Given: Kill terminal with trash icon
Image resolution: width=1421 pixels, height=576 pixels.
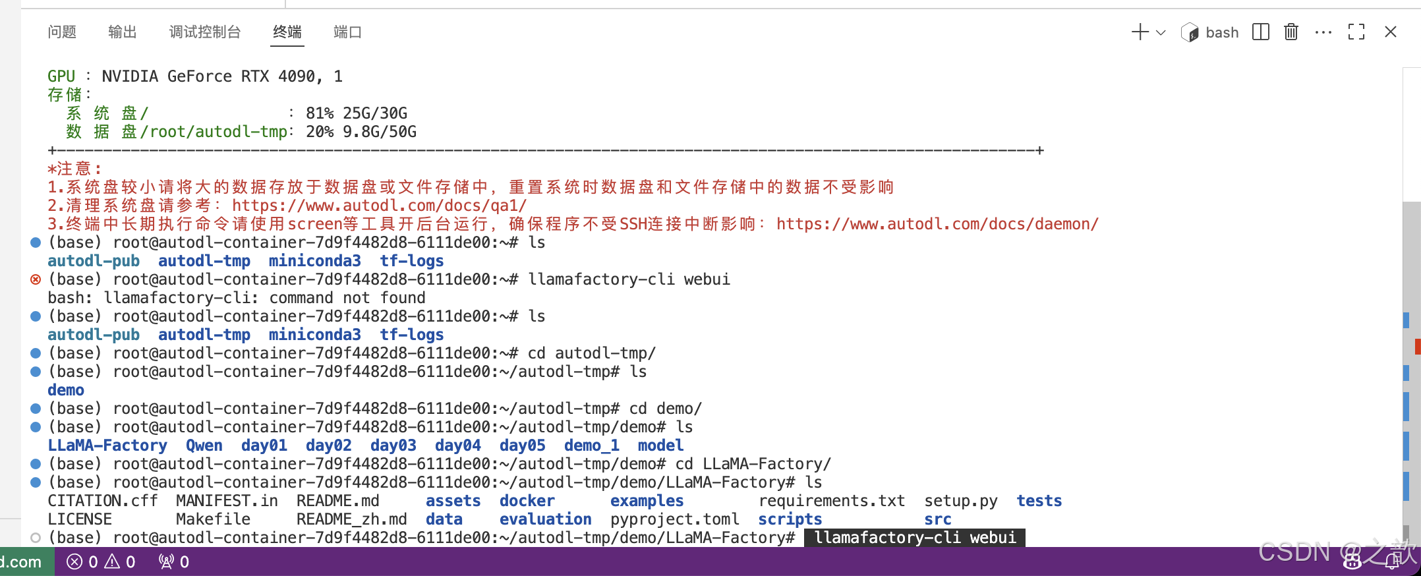Looking at the screenshot, I should tap(1291, 32).
